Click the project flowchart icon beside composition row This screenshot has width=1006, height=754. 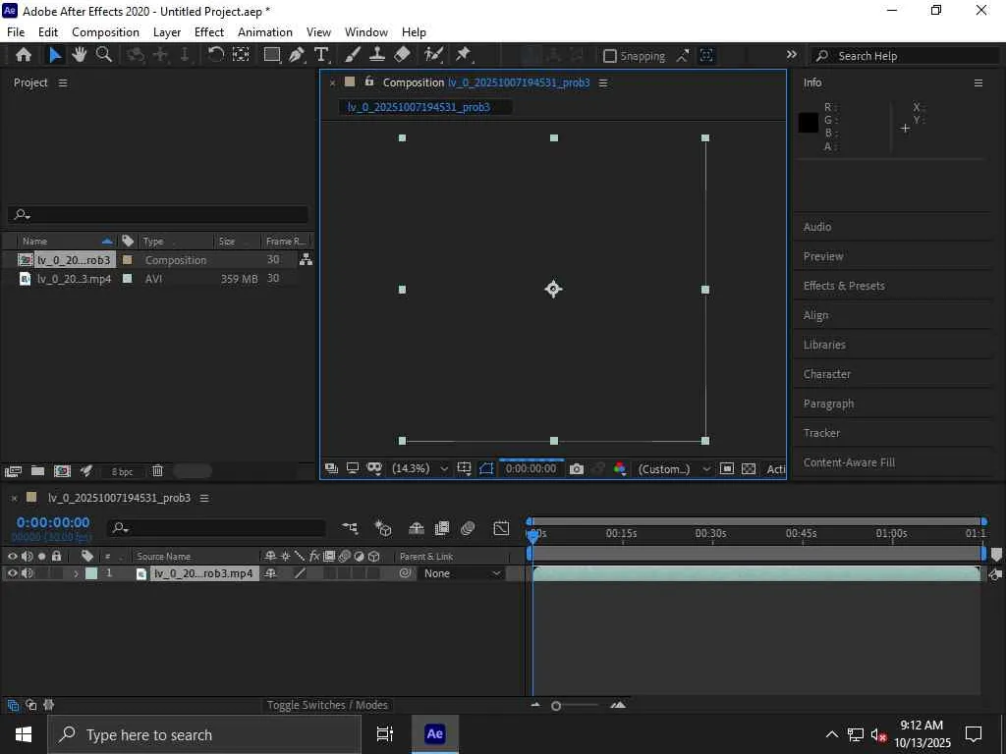point(307,259)
